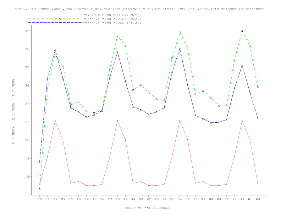This screenshot has width=281, height=217.
Task: Click the 30 y-axis tick label
Action: tap(27, 49)
